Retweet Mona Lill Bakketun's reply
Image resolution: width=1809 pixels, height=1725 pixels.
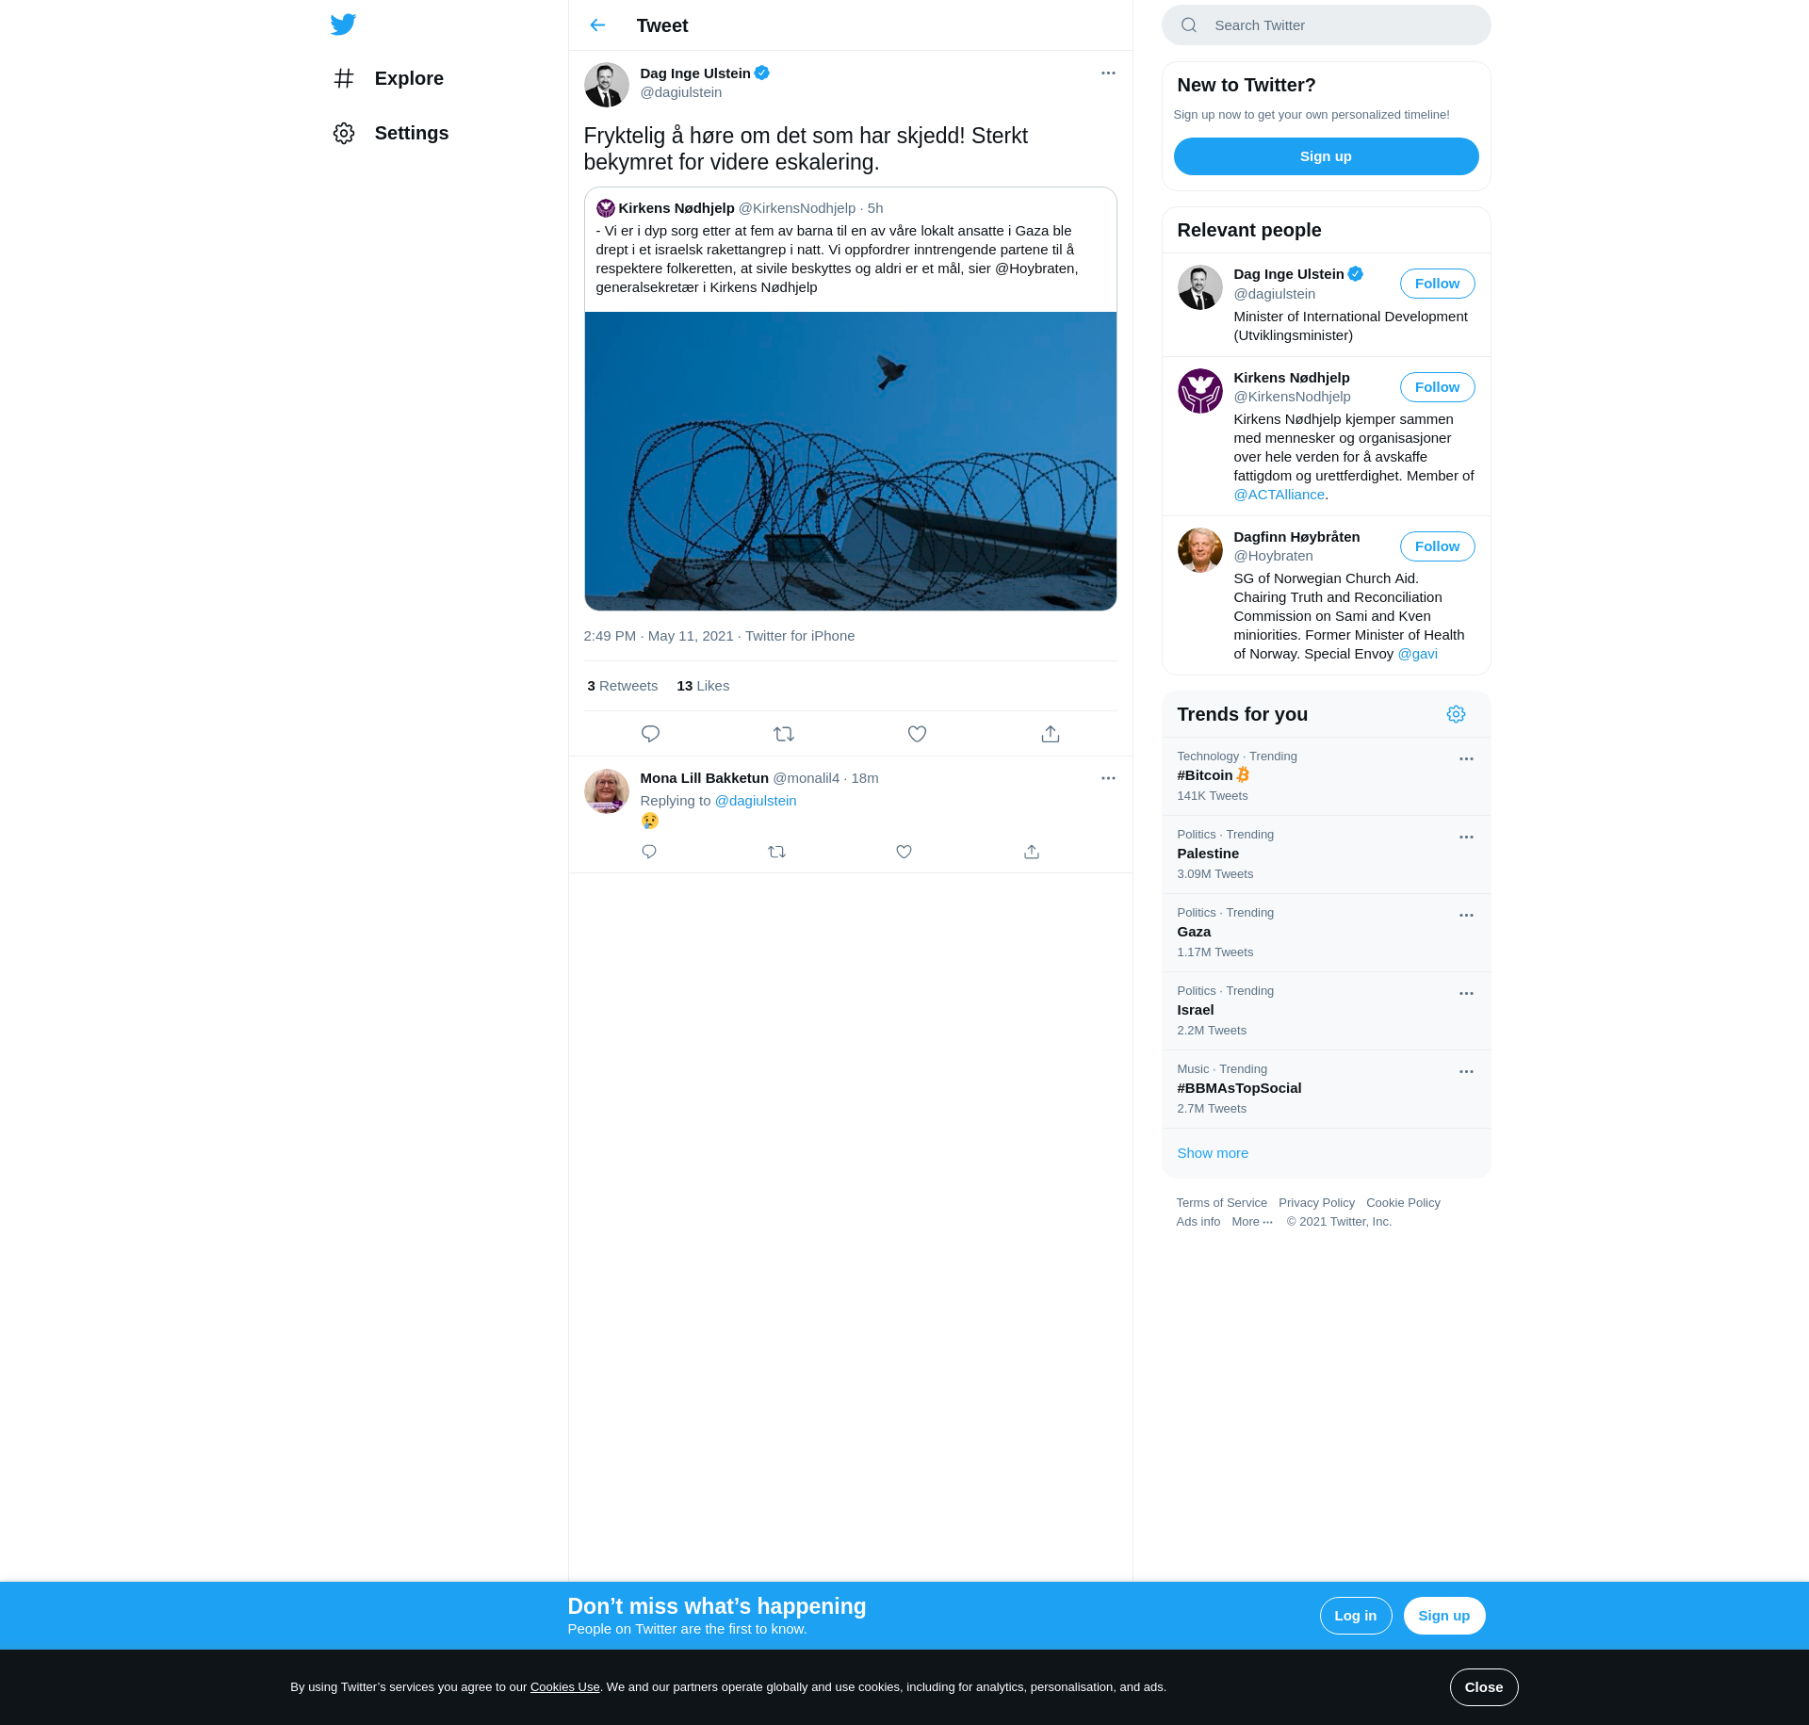(x=776, y=852)
